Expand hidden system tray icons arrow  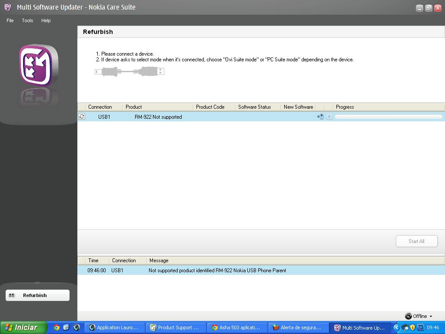pyautogui.click(x=396, y=327)
